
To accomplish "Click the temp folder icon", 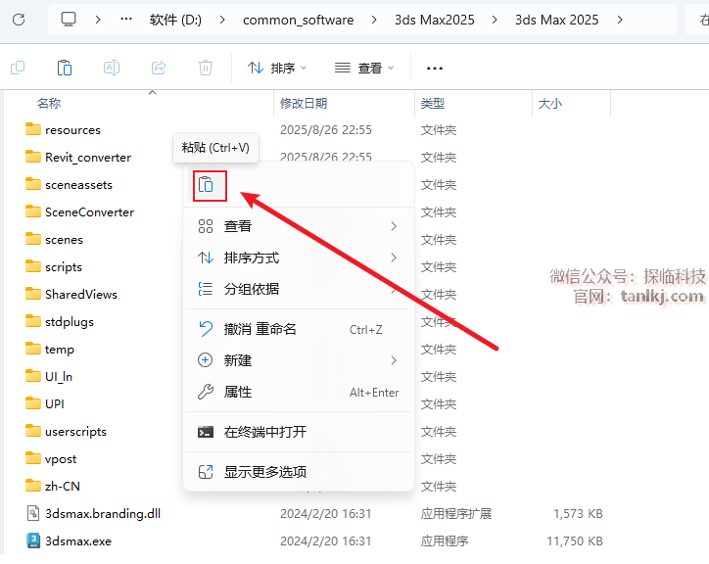I will [x=33, y=349].
